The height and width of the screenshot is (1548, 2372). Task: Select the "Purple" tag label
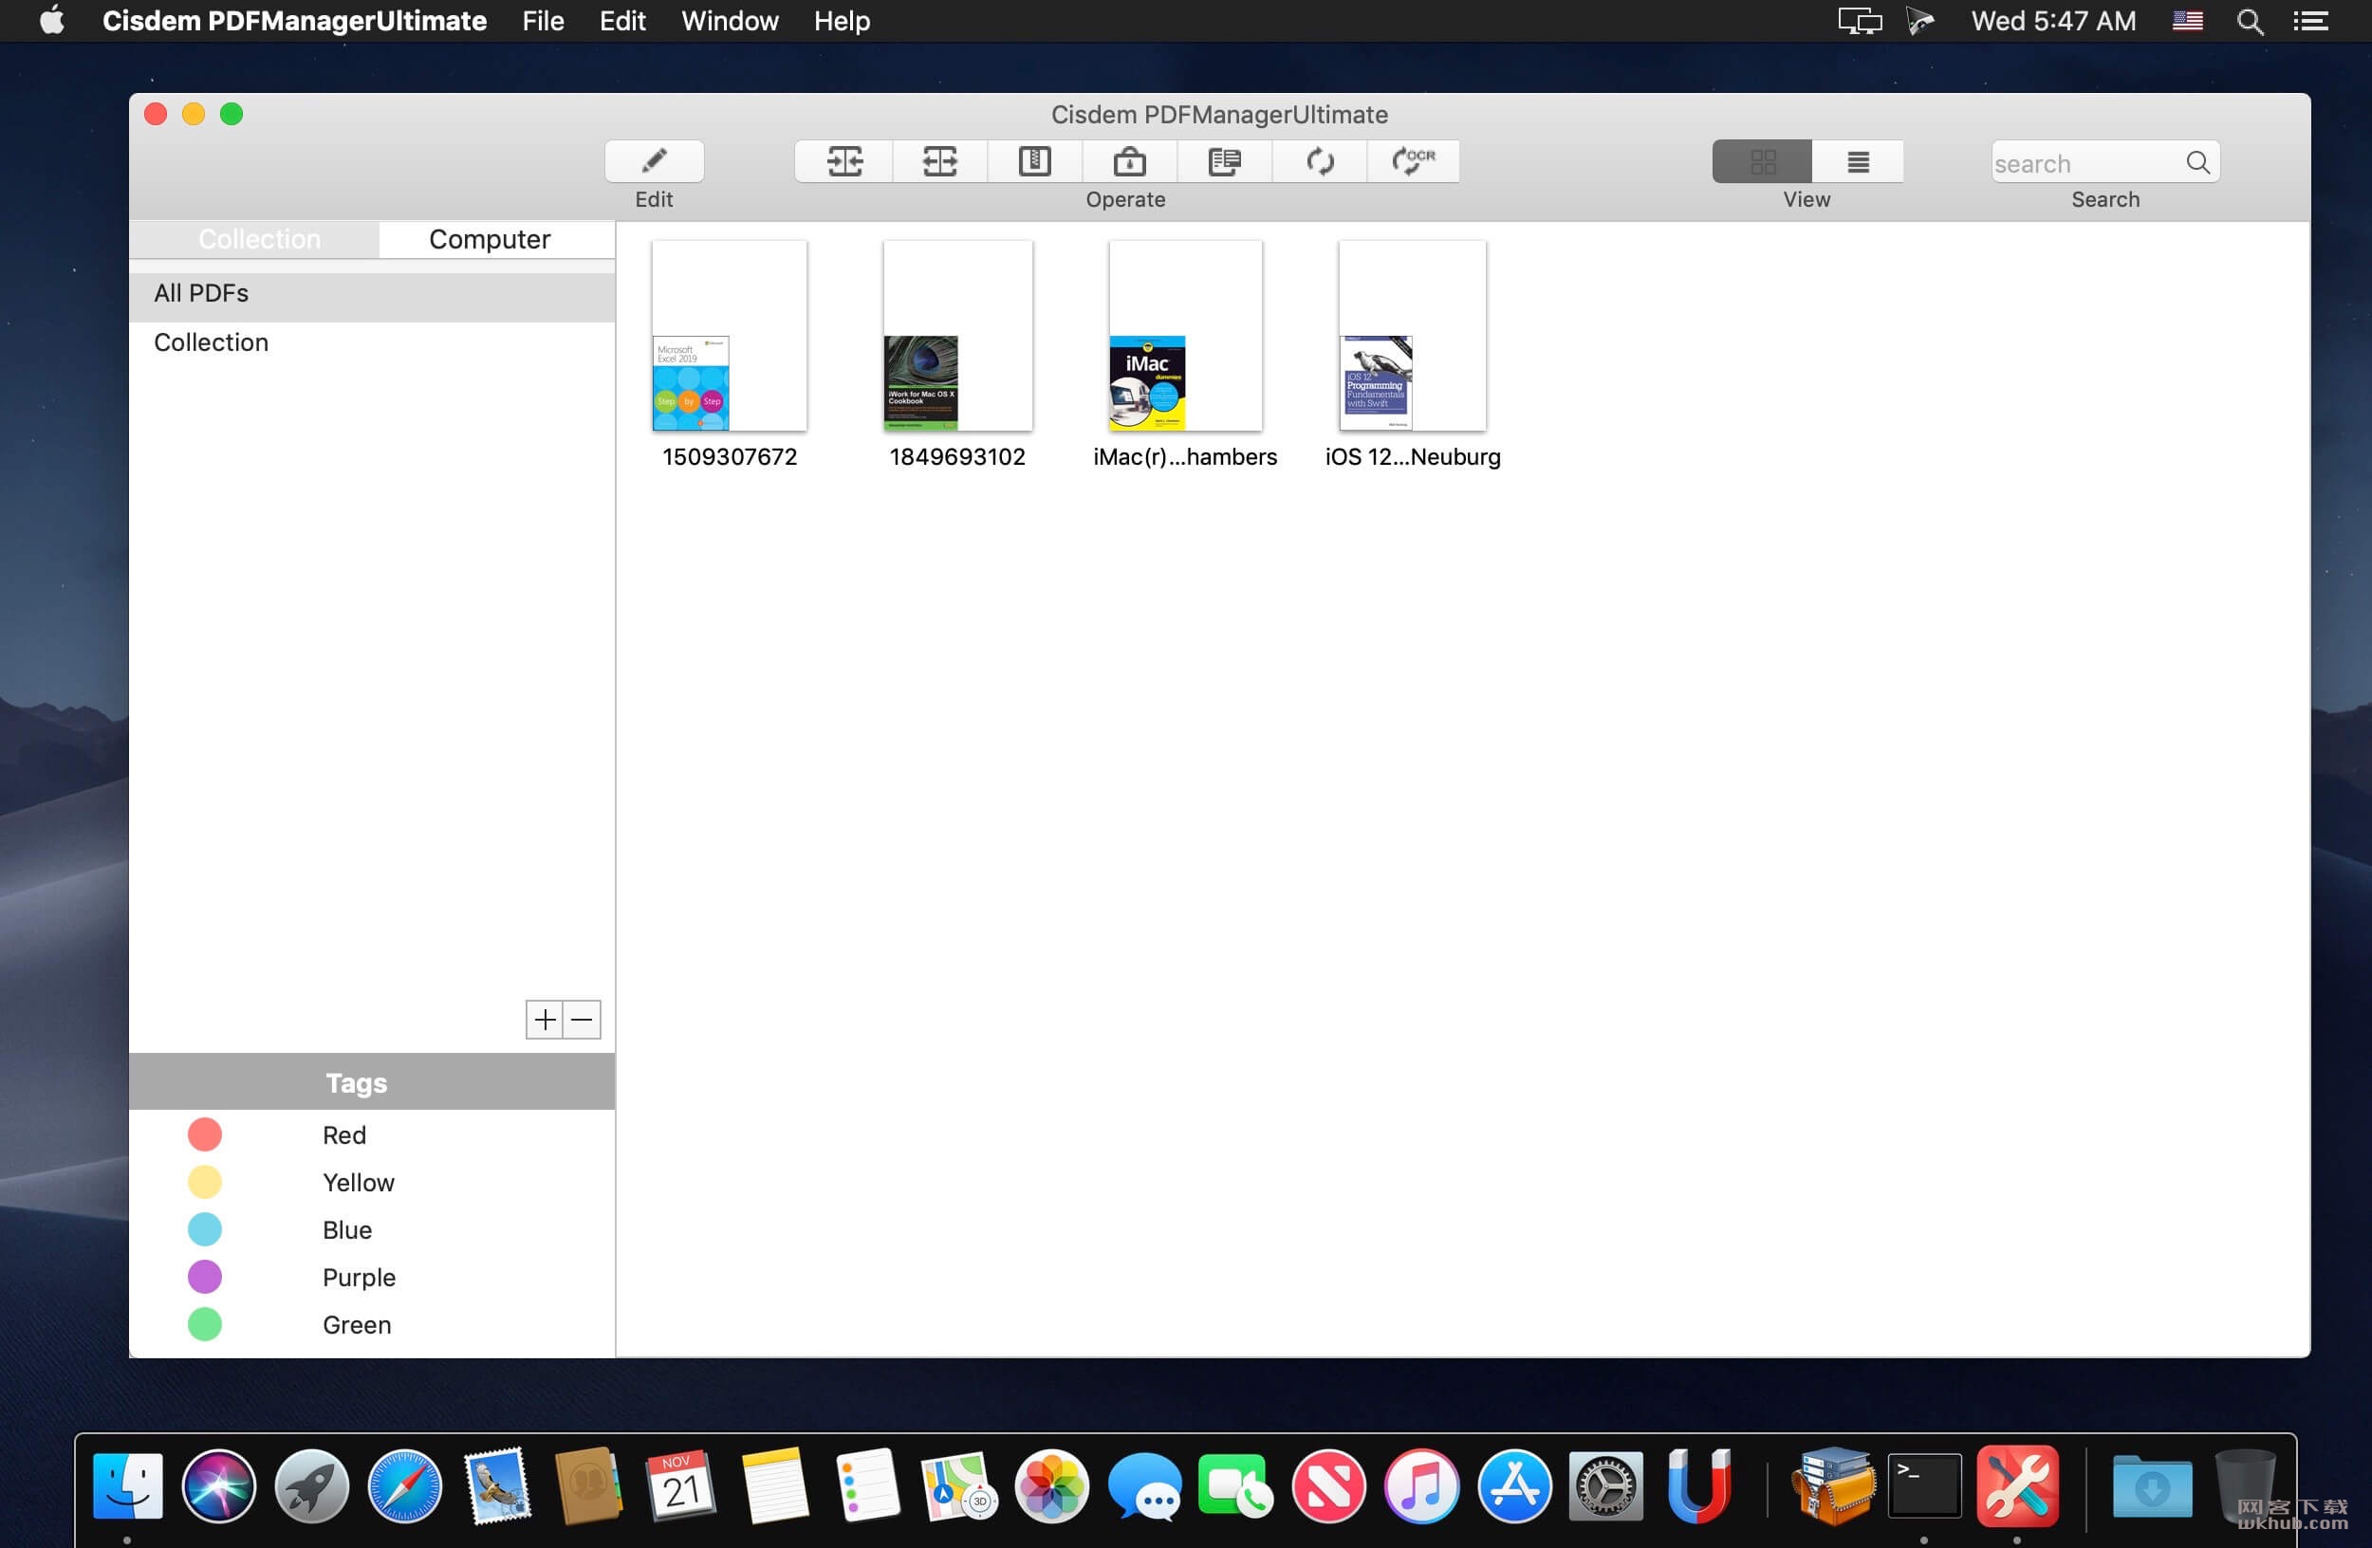click(x=359, y=1277)
